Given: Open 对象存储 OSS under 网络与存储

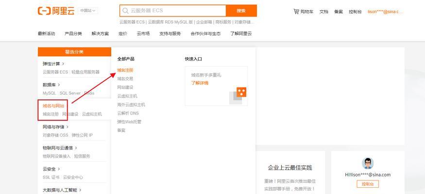Looking at the screenshot, I should pyautogui.click(x=55, y=135).
